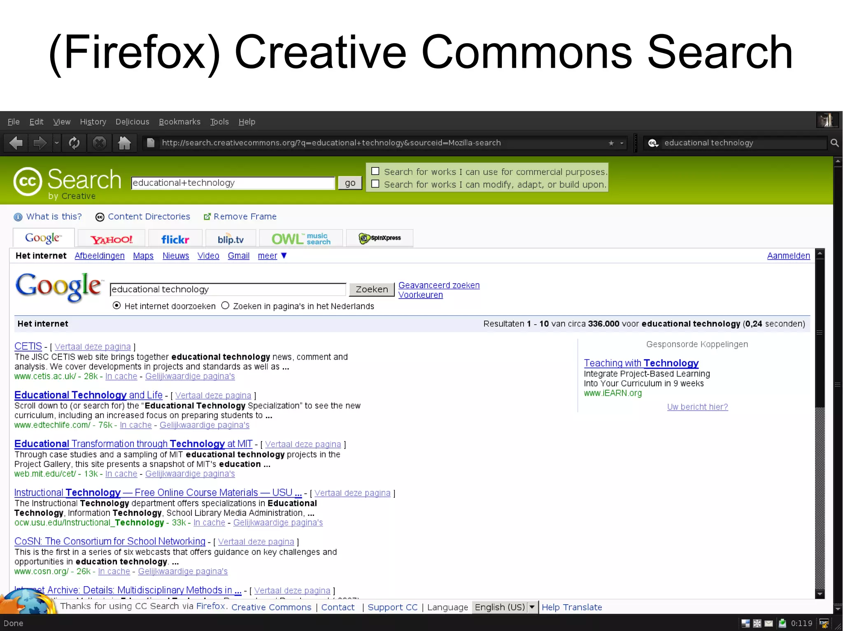Click the outer page scroll-up arrow
This screenshot has height=631, width=843.
pos(838,162)
